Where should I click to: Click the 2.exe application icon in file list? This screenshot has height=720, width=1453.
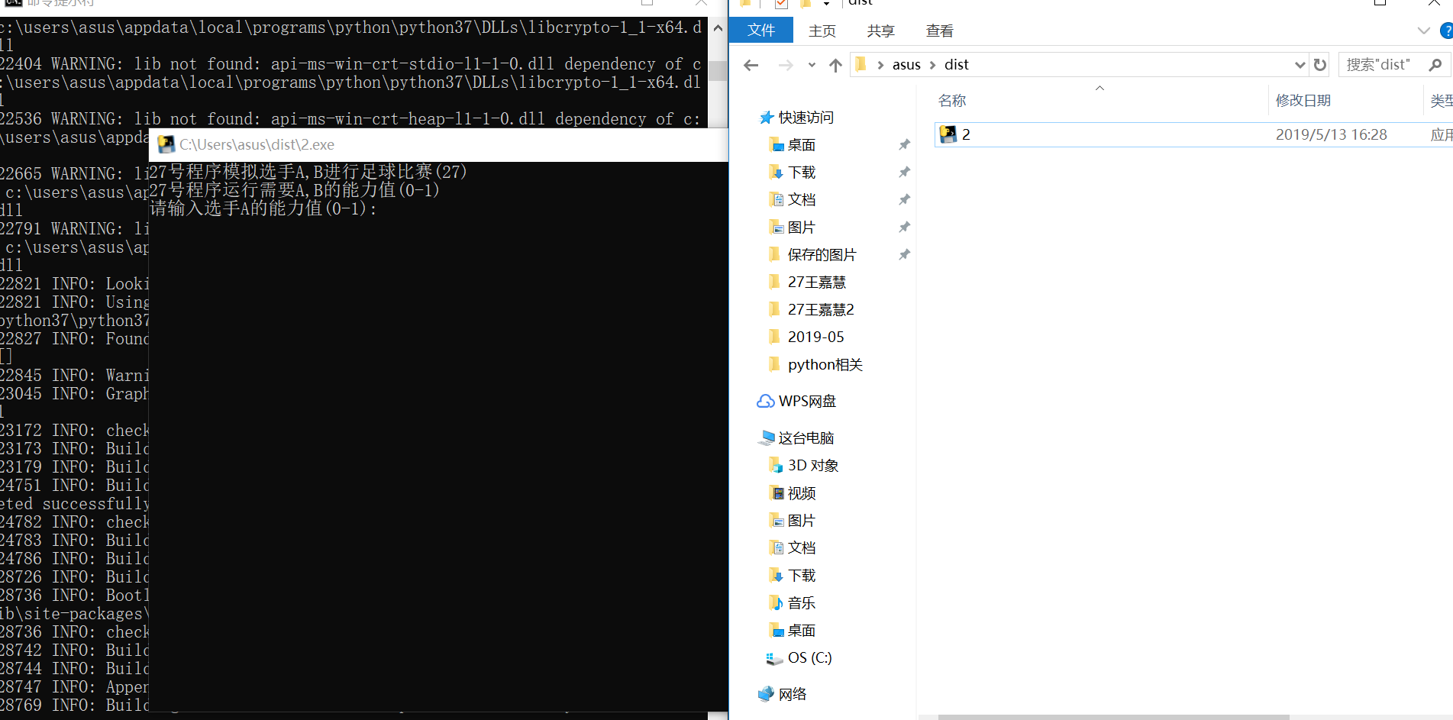[948, 134]
